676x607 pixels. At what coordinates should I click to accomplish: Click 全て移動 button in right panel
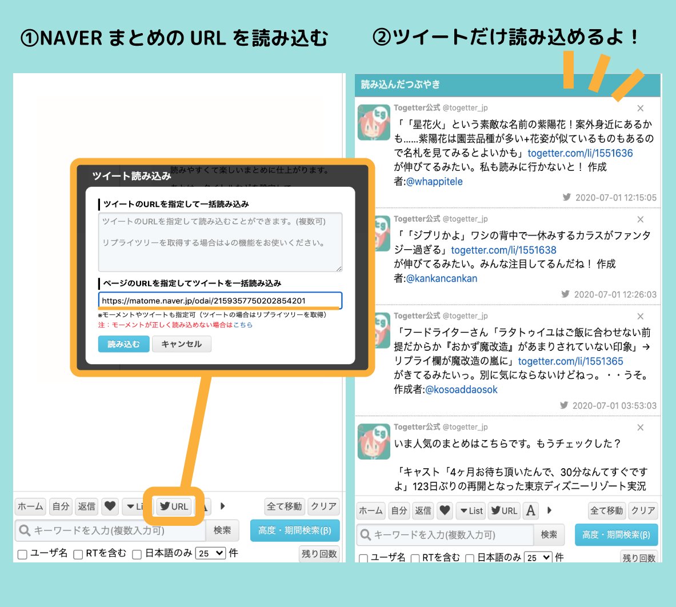(607, 511)
